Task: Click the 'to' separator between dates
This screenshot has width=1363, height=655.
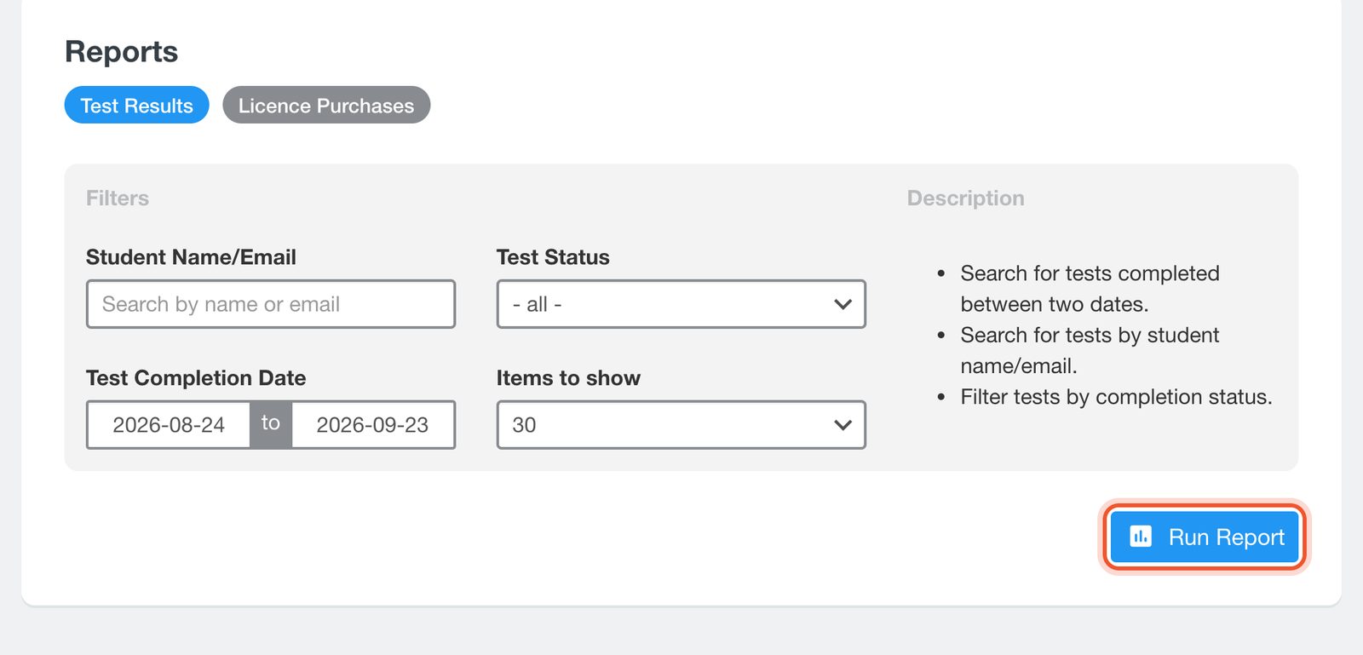Action: coord(271,423)
